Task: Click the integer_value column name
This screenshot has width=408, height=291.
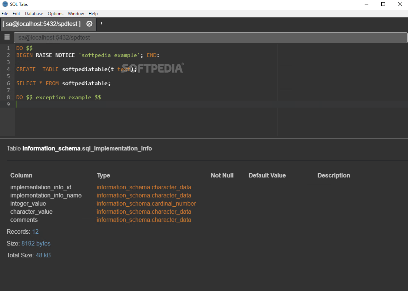Action: [28, 203]
